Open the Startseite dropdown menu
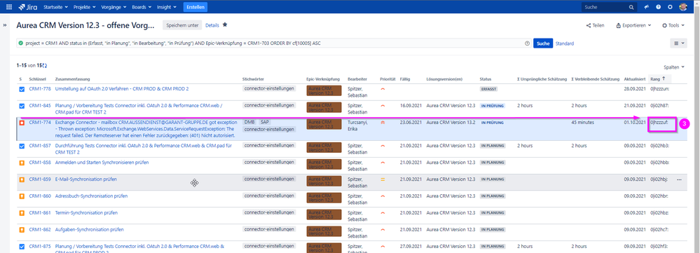This screenshot has height=253, width=700. [56, 7]
